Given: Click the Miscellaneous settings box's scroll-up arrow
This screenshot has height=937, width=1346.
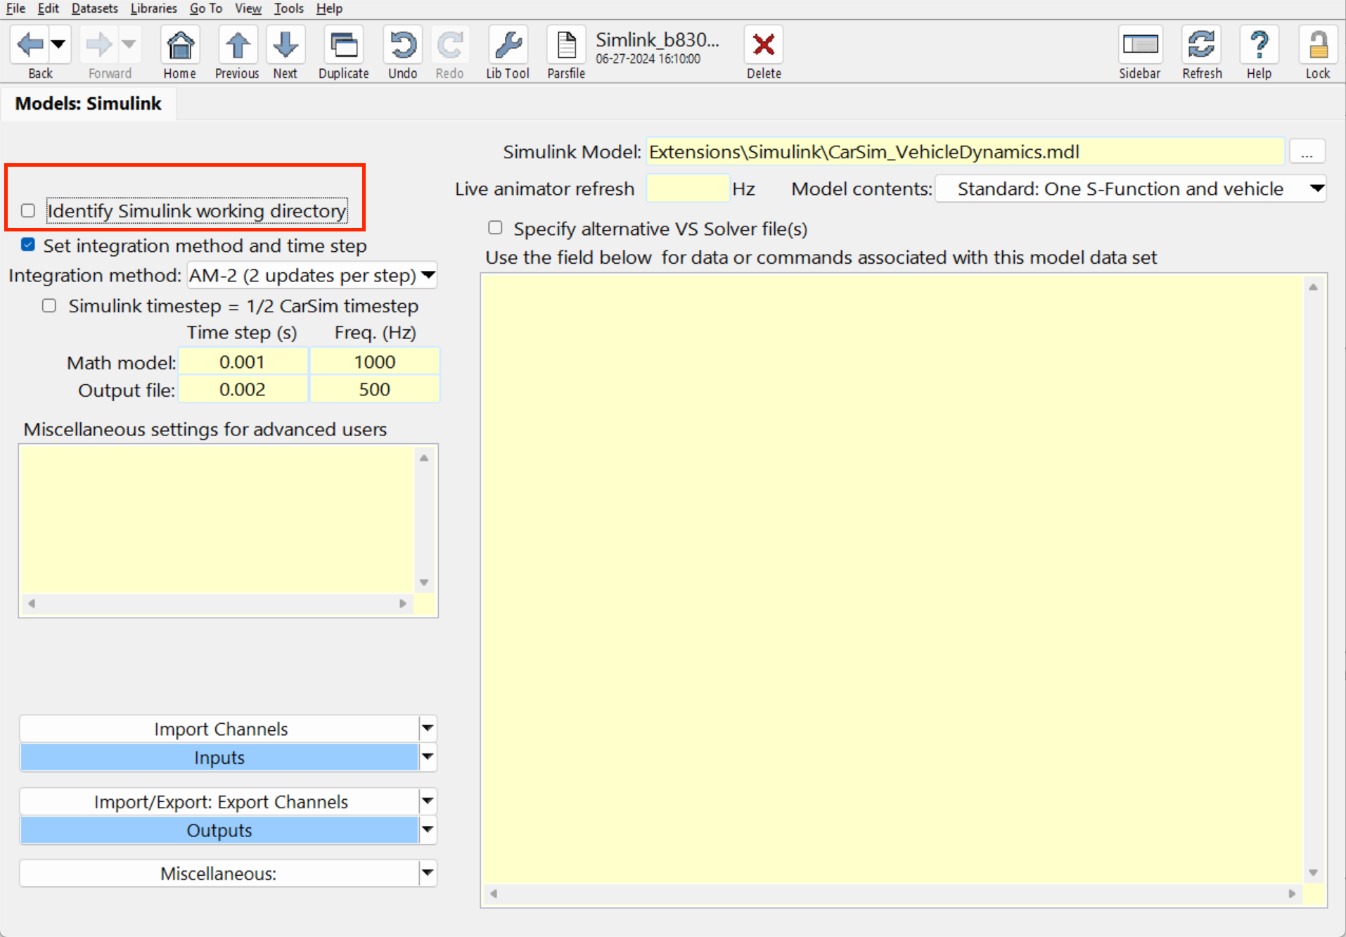Looking at the screenshot, I should tap(424, 458).
